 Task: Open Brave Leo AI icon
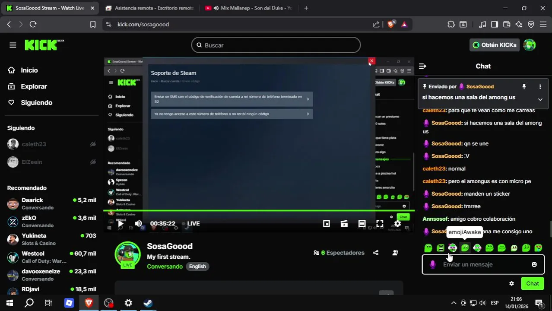click(519, 24)
